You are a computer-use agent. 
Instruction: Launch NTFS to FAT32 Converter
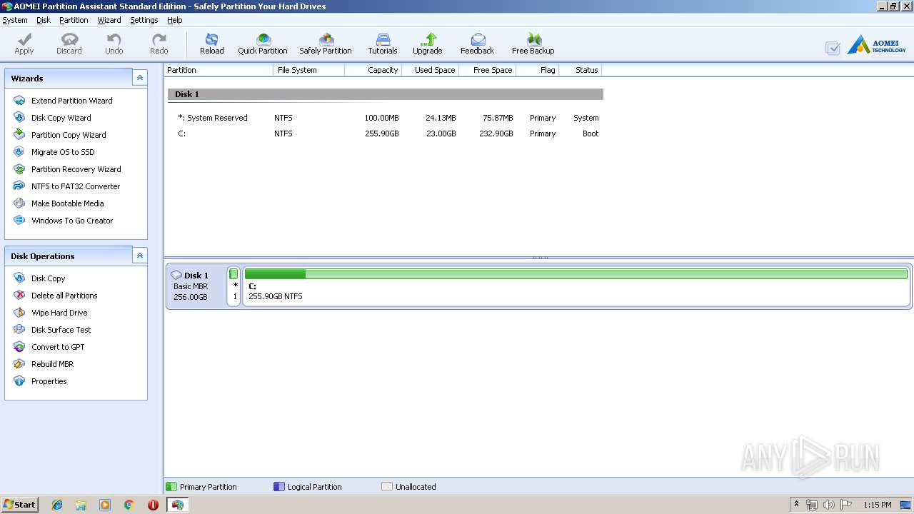click(76, 186)
